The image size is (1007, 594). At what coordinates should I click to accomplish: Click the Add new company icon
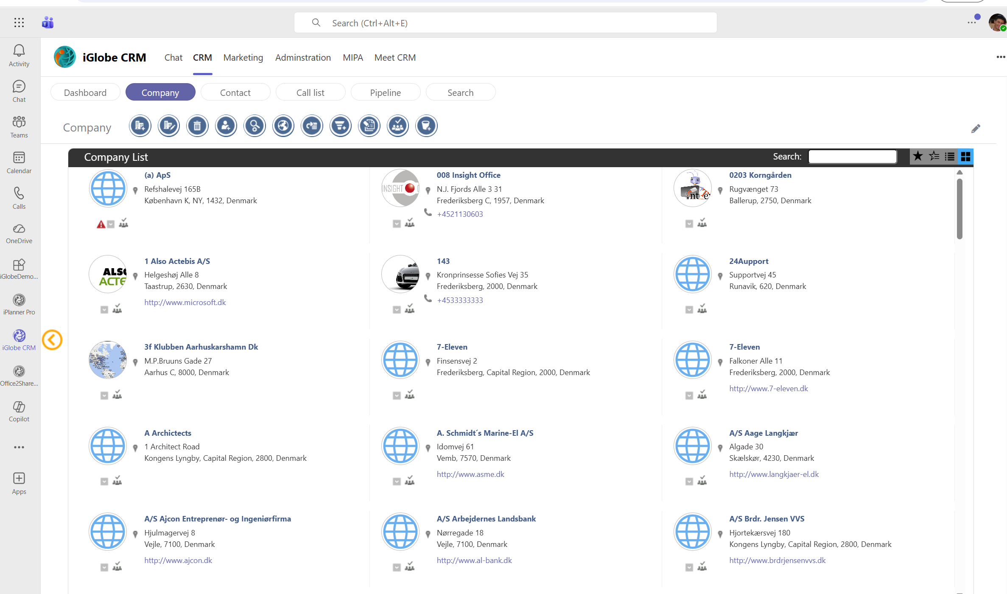[x=140, y=126]
